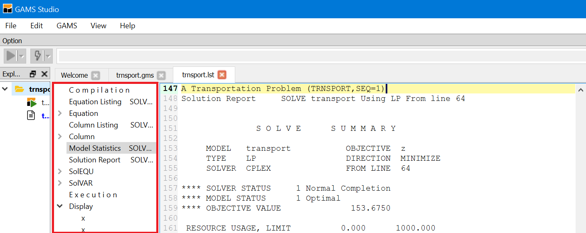
Task: Expand the SolVAR tree node
Action: (60, 183)
